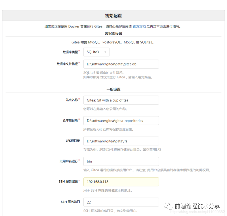Select the hint 您可以在此输入您公司的名称
This screenshot has height=216, width=227.
point(105,109)
